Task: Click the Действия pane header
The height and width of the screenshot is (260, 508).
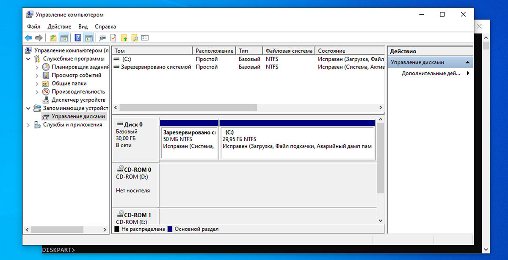Action: point(430,51)
